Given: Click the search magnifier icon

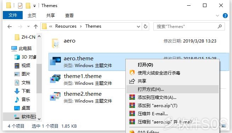Looking at the screenshot, I should [x=220, y=27].
